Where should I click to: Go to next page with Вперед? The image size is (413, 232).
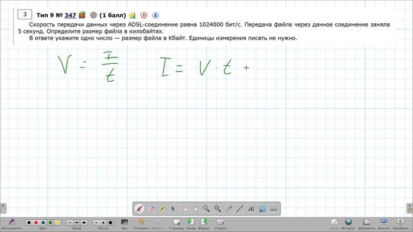coord(204,224)
